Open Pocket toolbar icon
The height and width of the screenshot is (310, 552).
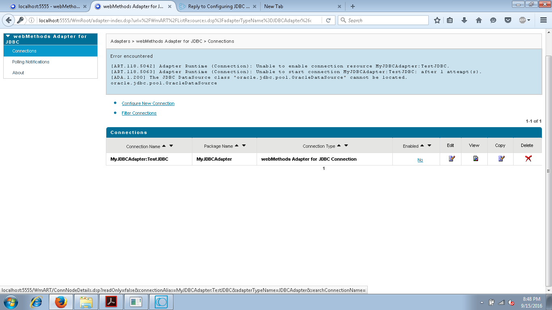click(508, 20)
